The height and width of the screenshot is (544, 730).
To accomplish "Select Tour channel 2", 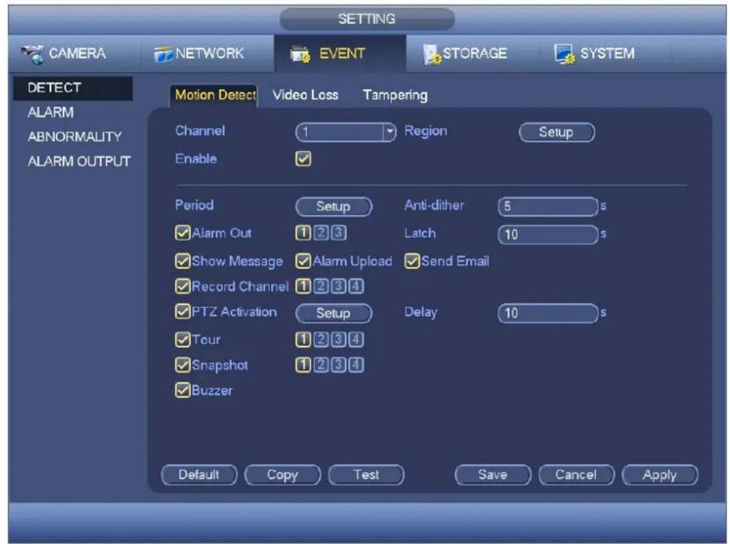I will pyautogui.click(x=320, y=340).
